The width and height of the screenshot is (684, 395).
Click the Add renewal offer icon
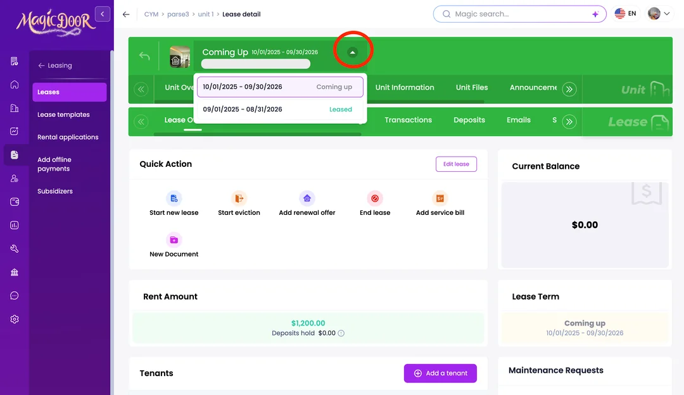(x=307, y=198)
